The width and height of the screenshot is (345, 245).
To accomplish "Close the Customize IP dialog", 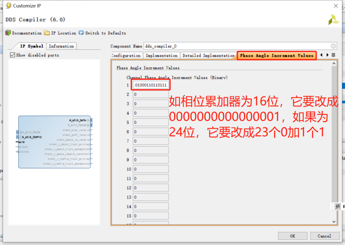I will coord(336,6).
